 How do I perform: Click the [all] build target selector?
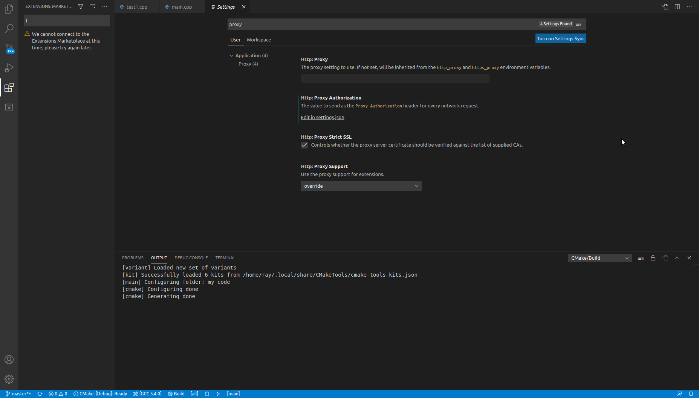(194, 394)
